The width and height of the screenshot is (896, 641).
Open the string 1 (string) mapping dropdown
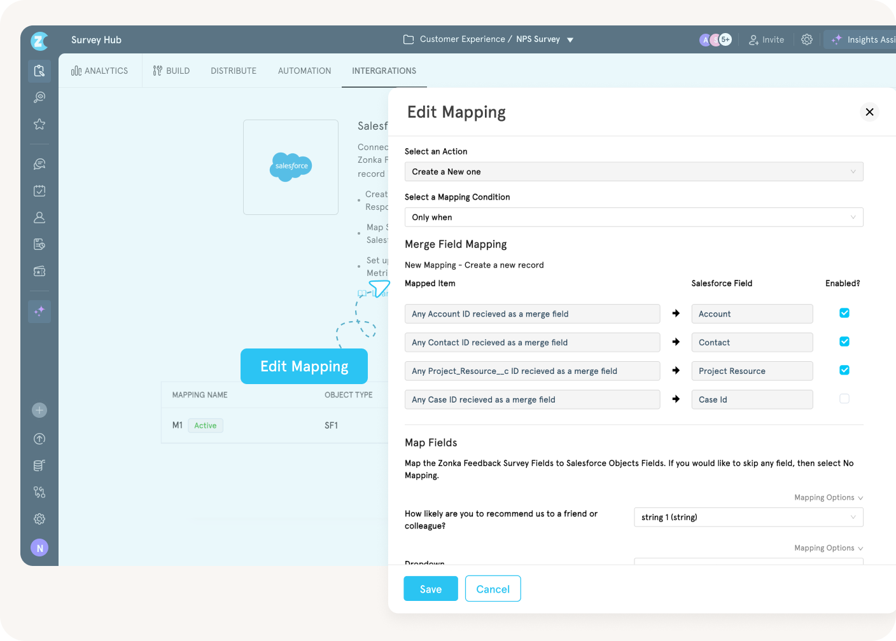(748, 517)
